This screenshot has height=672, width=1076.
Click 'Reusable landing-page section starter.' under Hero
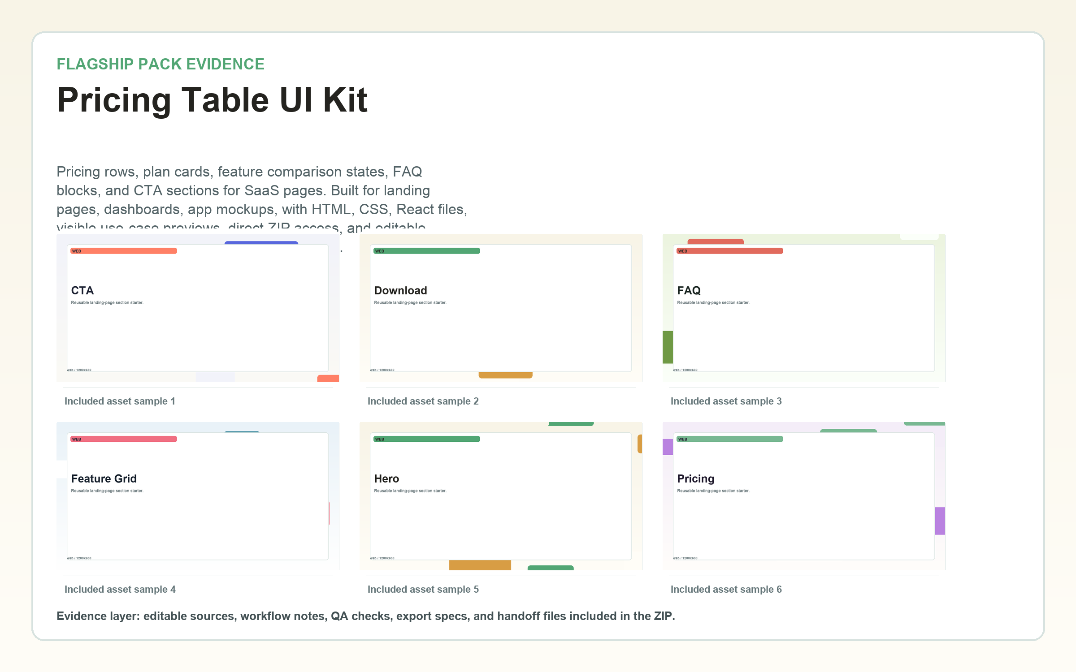[410, 491]
